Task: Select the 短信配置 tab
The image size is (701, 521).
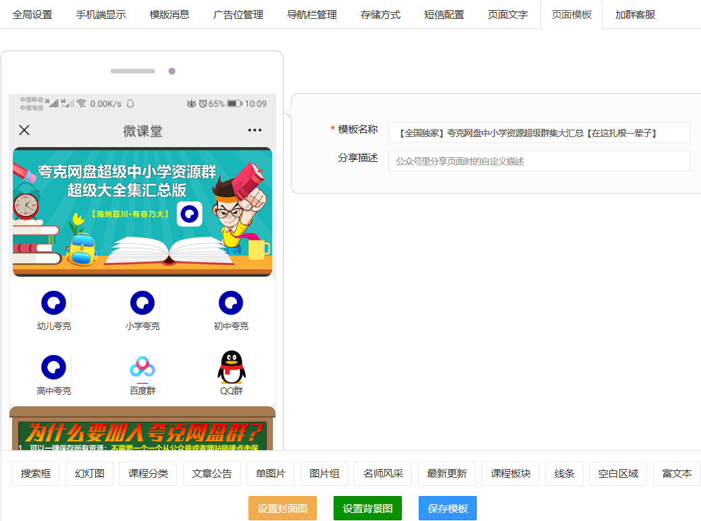Action: tap(444, 14)
